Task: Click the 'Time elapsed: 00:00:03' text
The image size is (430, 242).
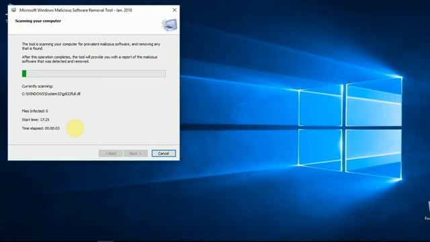Action: click(x=40, y=128)
